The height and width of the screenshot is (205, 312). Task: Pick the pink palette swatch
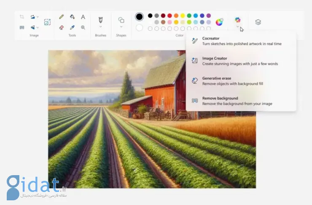click(x=170, y=22)
